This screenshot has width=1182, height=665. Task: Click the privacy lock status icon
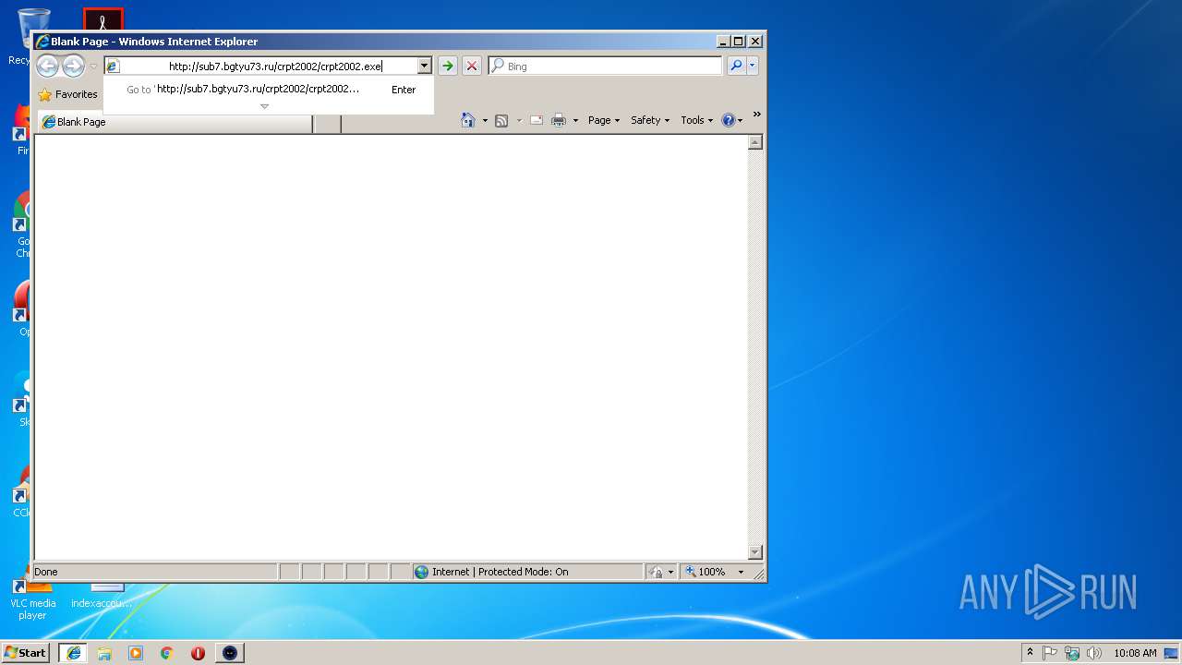(656, 572)
